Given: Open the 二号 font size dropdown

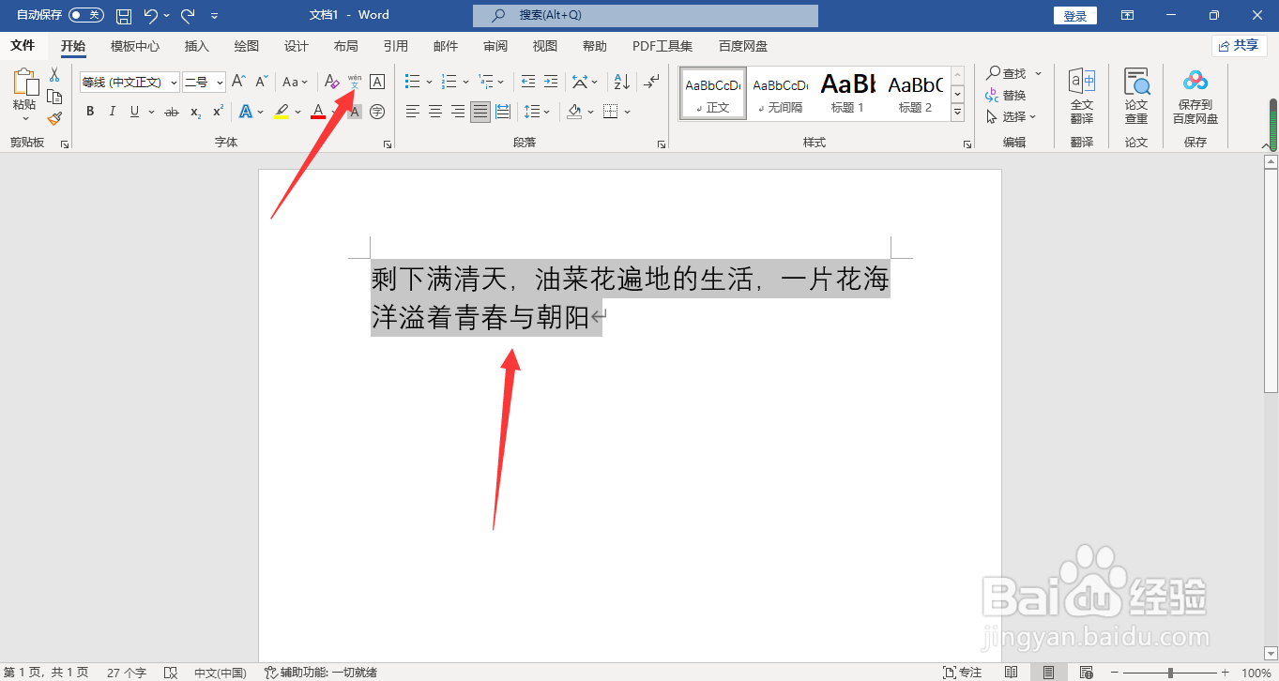Looking at the screenshot, I should pos(220,82).
